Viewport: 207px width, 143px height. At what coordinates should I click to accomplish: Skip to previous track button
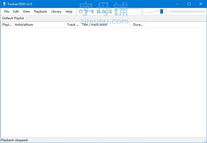pyautogui.click(x=98, y=11)
